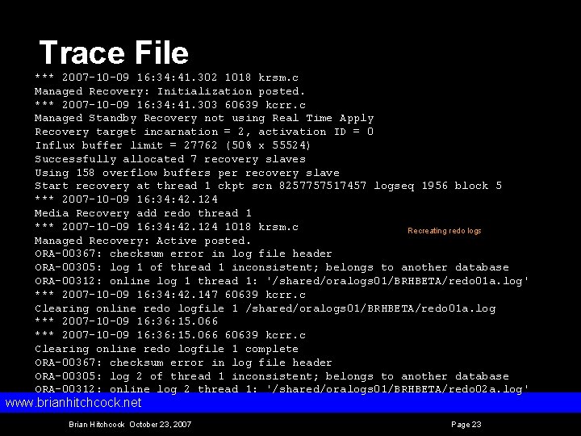The height and width of the screenshot is (436, 581).
Task: Click the '16:34:41.303 60639 kcrr.c' timestamp line
Action: [x=170, y=104]
